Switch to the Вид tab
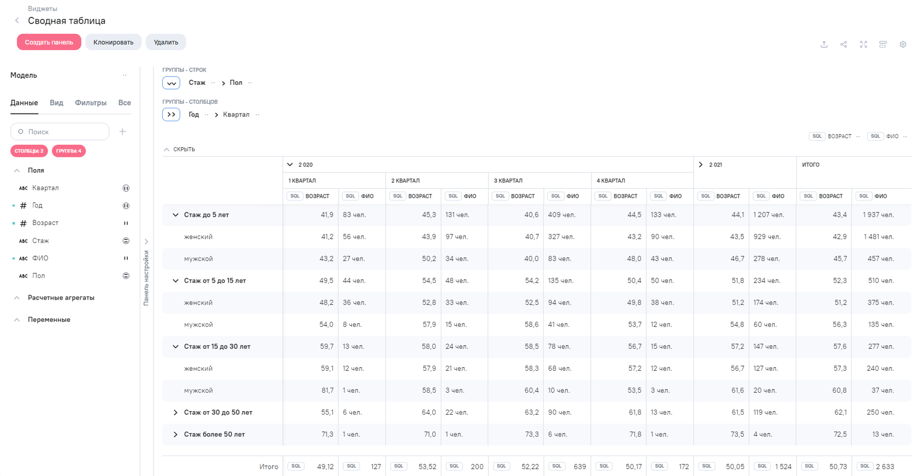The height and width of the screenshot is (476, 916). click(56, 103)
